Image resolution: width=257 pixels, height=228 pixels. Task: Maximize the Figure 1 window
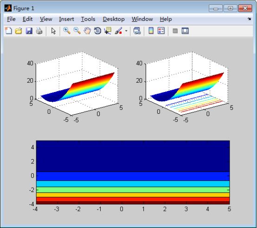(230, 8)
